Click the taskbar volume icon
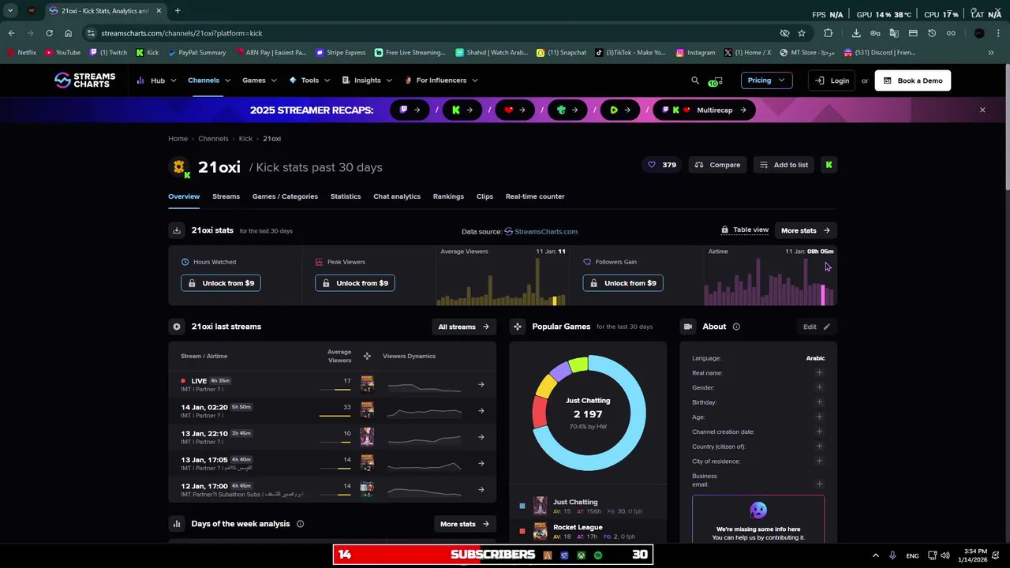Image resolution: width=1010 pixels, height=568 pixels. pyautogui.click(x=945, y=555)
